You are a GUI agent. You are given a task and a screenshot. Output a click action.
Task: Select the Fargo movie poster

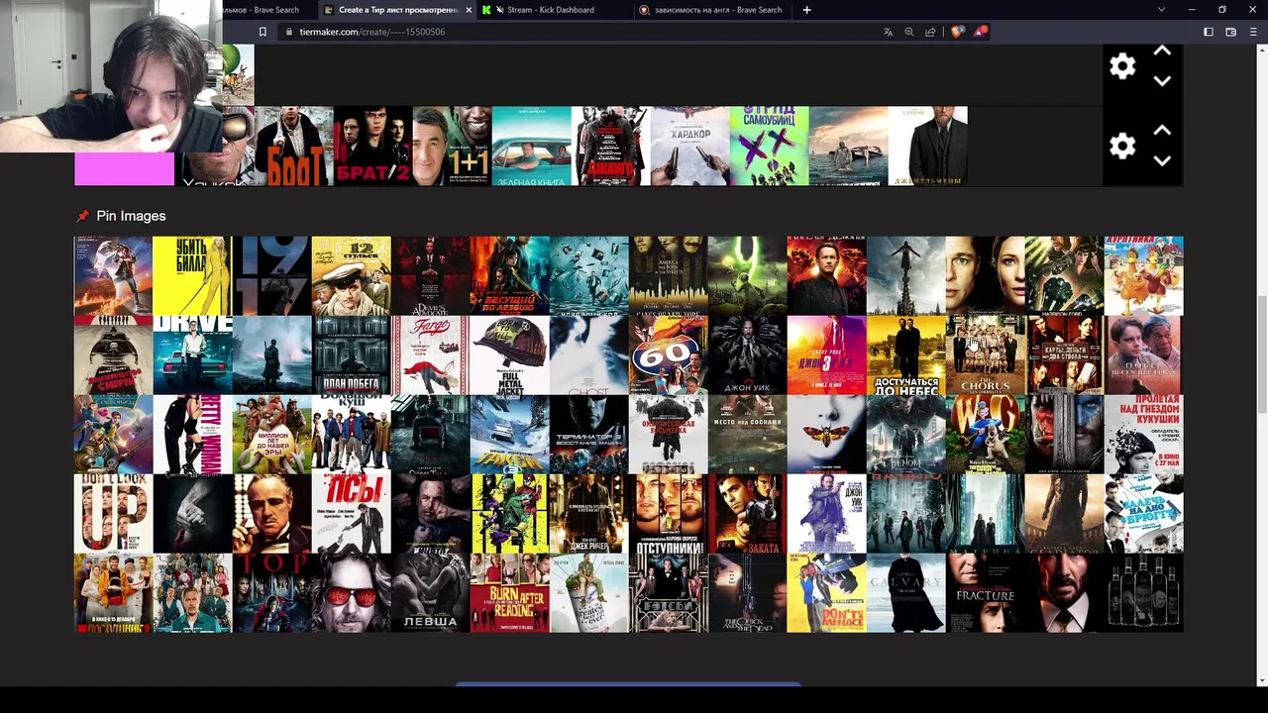click(x=431, y=355)
